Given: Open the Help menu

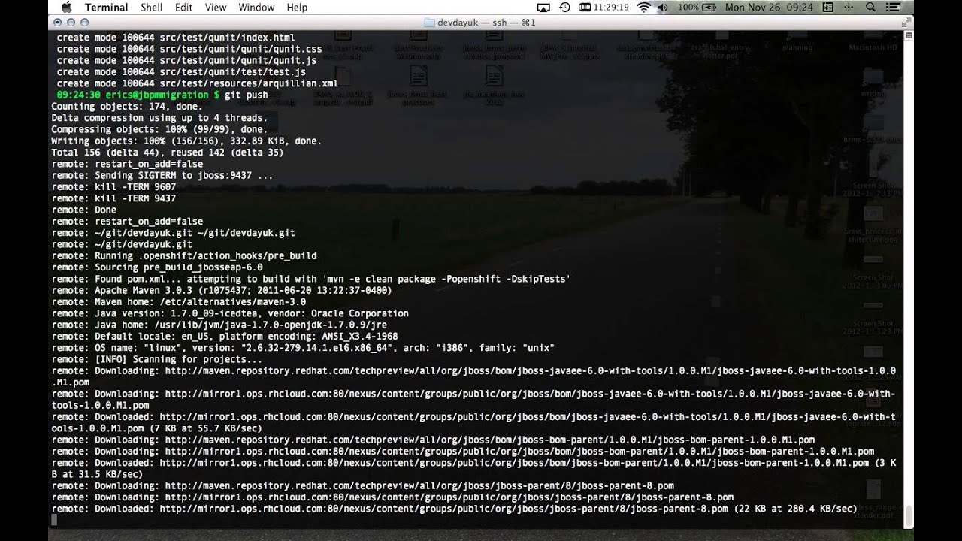Looking at the screenshot, I should point(297,8).
